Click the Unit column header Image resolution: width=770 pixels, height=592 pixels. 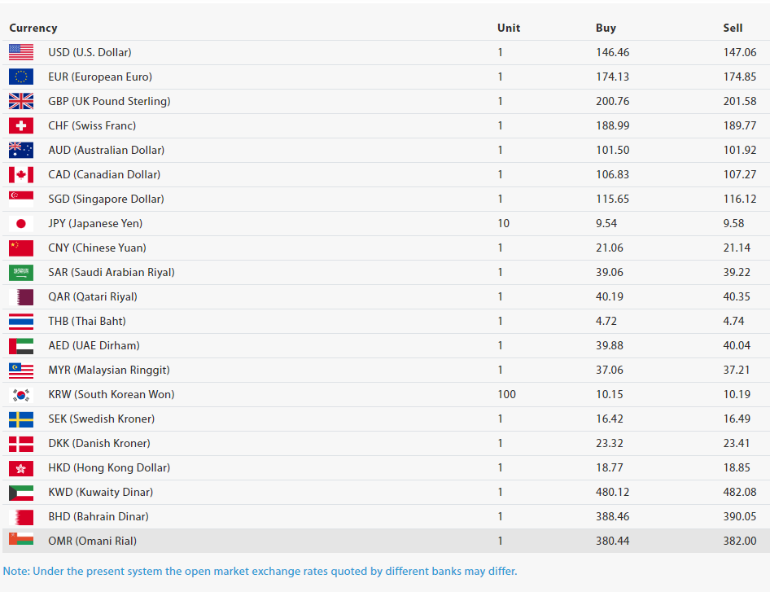(x=509, y=28)
